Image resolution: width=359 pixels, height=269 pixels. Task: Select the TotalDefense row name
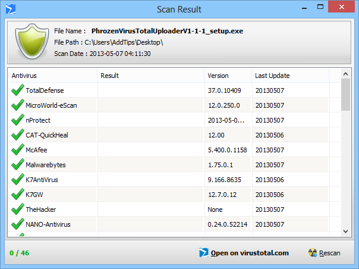[x=45, y=90]
